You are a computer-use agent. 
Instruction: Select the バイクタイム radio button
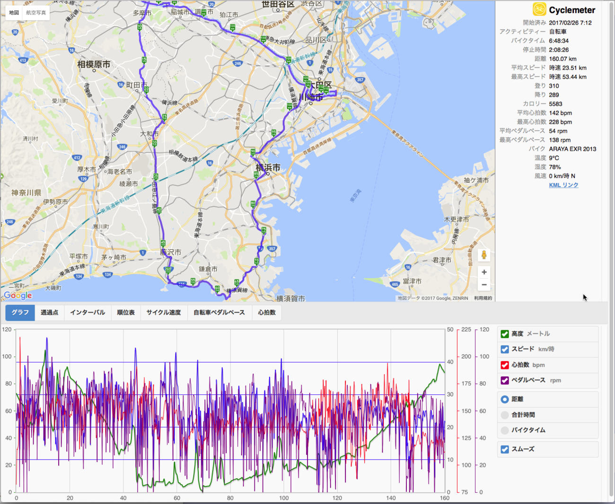[x=505, y=430]
